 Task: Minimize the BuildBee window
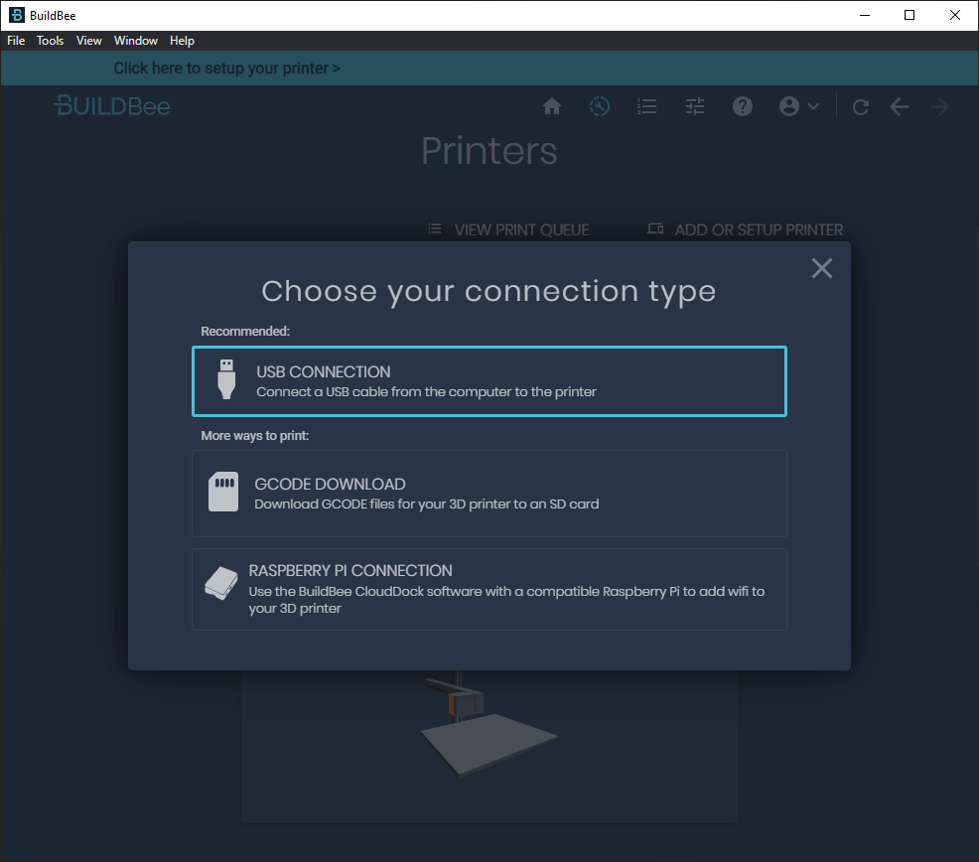865,15
